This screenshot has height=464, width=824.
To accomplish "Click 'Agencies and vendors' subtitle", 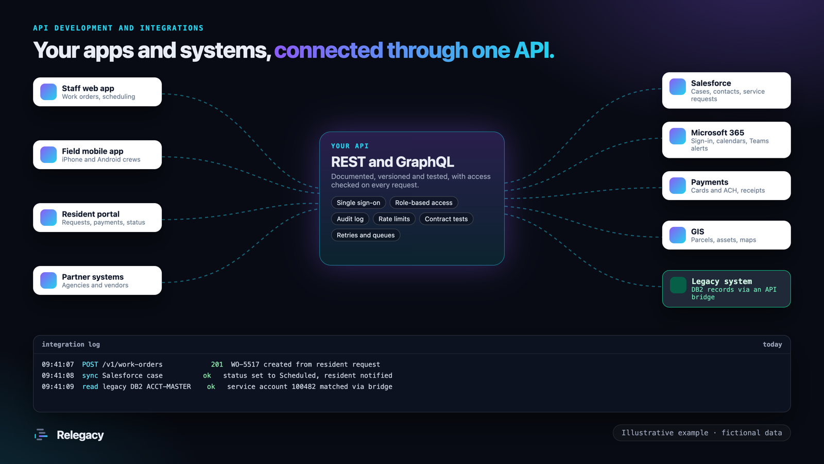I will click(x=95, y=286).
